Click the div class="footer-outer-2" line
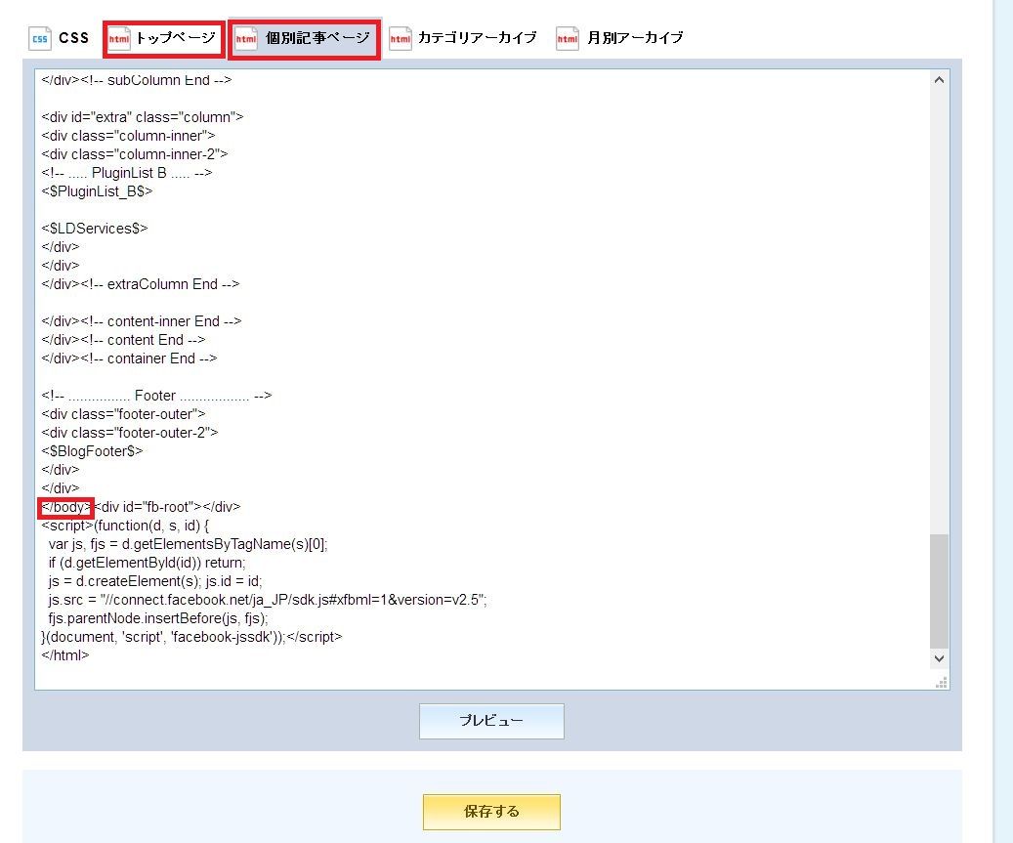The image size is (1013, 843). (x=130, y=432)
